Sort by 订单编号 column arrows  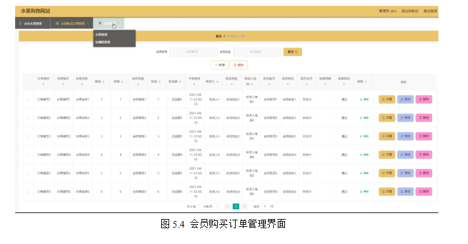click(x=43, y=85)
